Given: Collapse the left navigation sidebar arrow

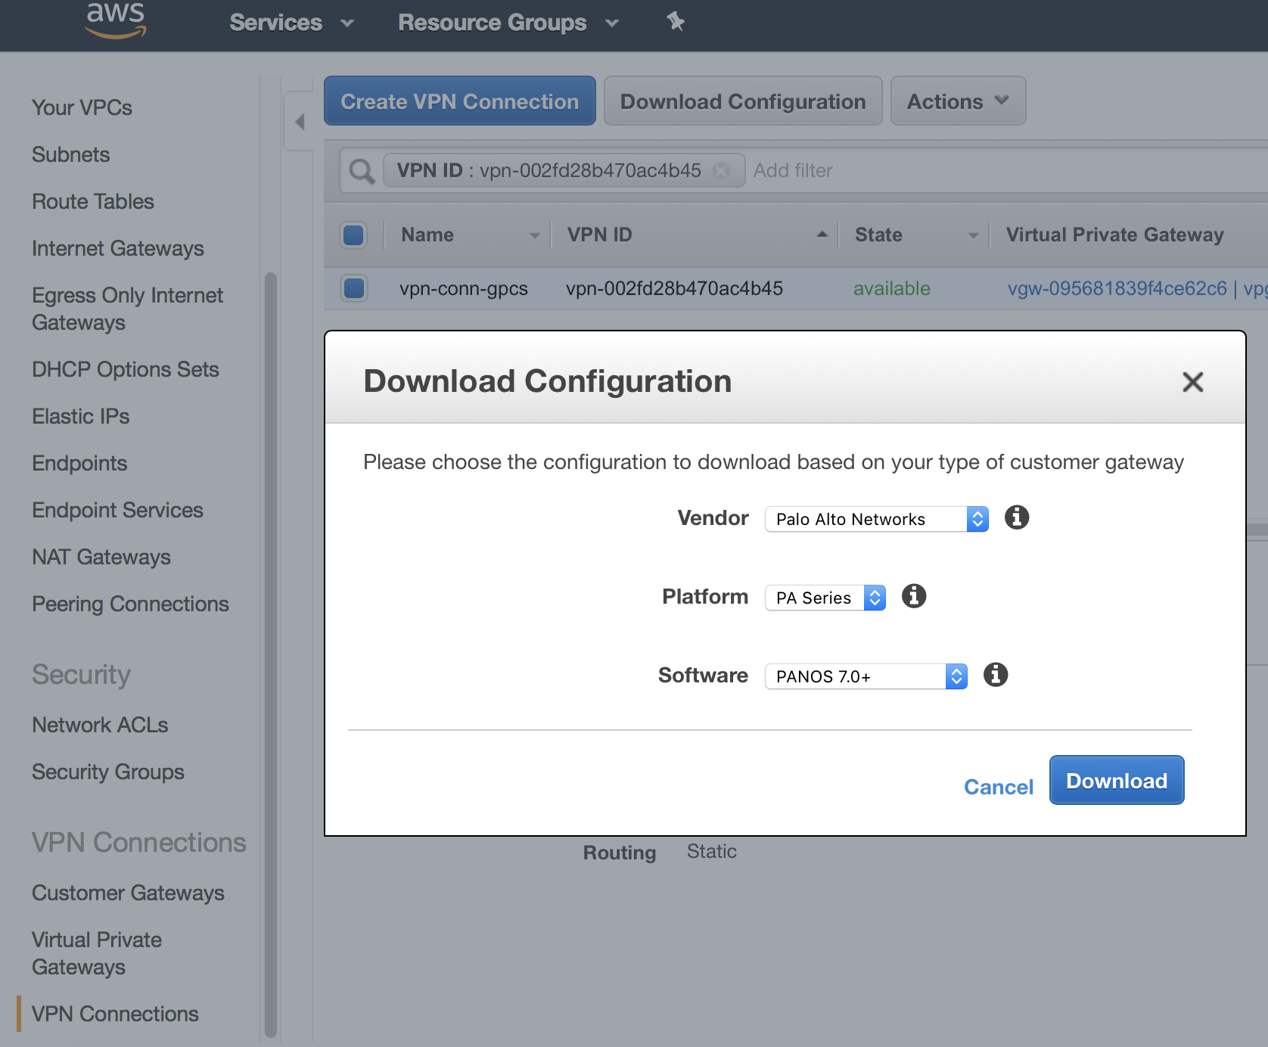Looking at the screenshot, I should pyautogui.click(x=300, y=122).
